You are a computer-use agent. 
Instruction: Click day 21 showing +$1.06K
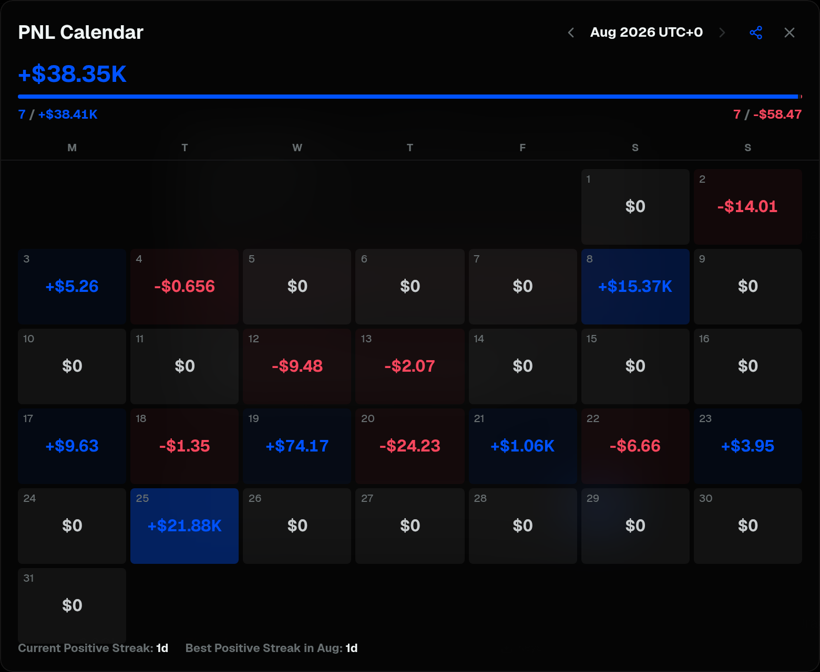click(x=522, y=446)
